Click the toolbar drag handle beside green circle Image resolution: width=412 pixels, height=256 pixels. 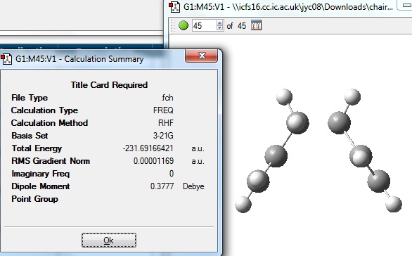tap(173, 25)
